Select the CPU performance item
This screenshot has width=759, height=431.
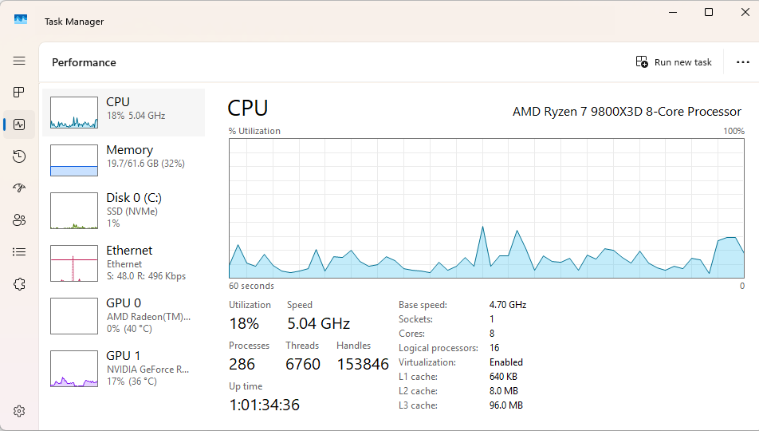coord(124,112)
